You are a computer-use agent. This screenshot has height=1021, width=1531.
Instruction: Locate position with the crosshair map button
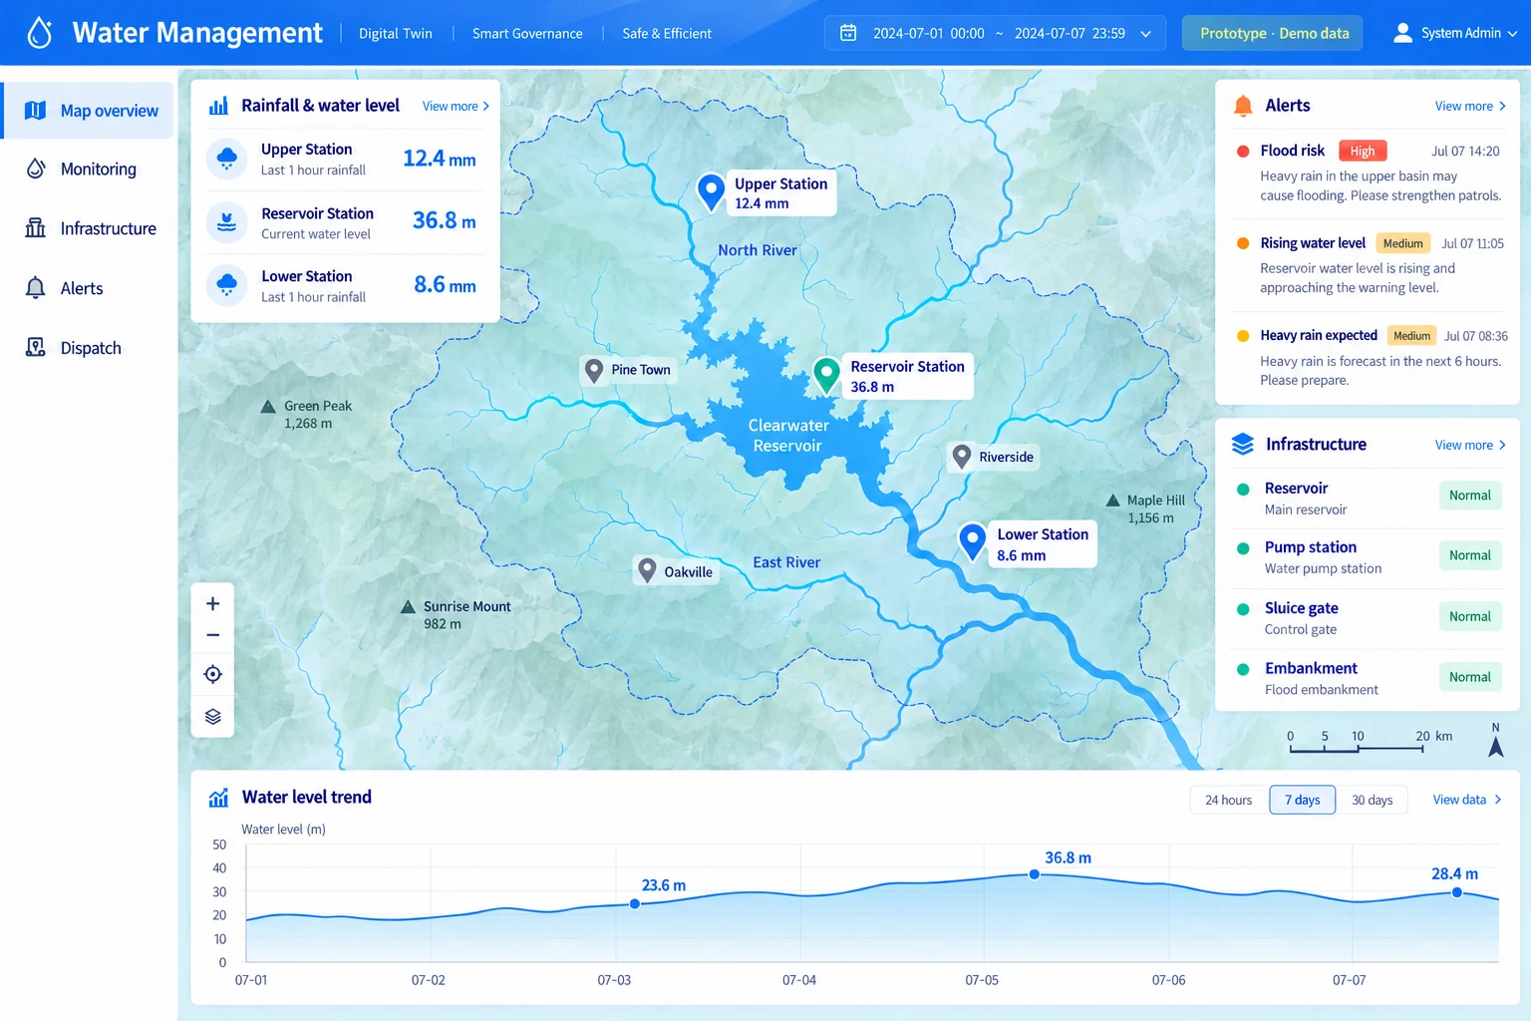click(212, 674)
